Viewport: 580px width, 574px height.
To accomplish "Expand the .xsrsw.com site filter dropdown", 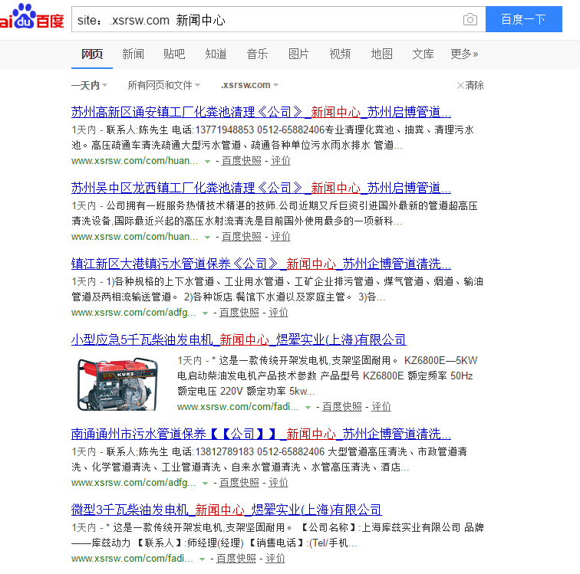I will pyautogui.click(x=249, y=85).
